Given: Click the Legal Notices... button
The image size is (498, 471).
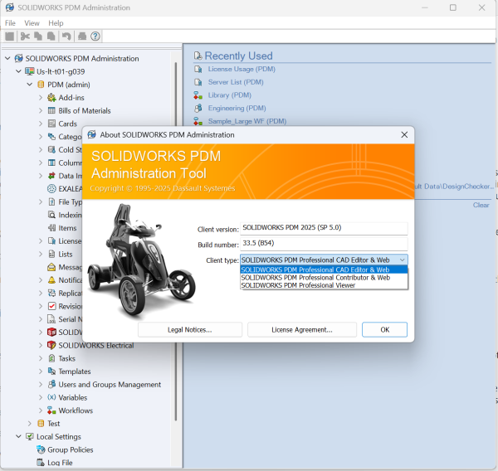Looking at the screenshot, I should (x=190, y=330).
